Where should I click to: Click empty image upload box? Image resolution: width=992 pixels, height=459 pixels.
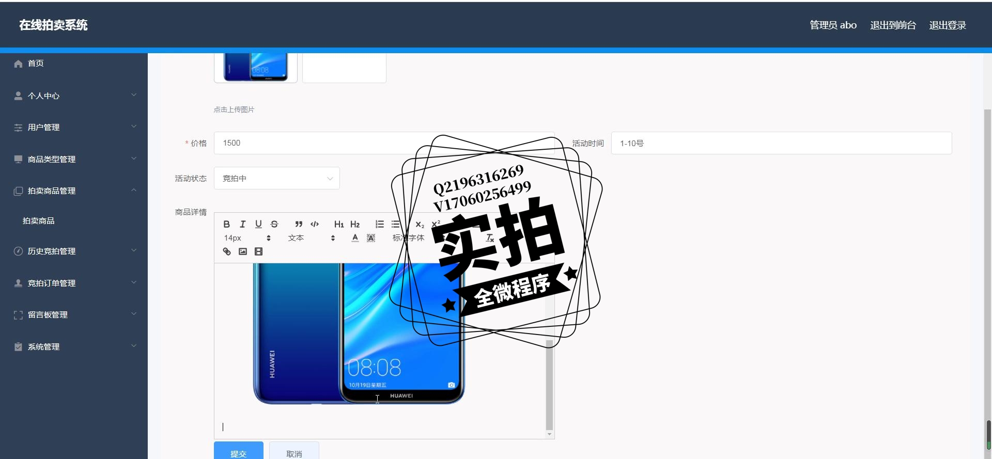click(344, 67)
